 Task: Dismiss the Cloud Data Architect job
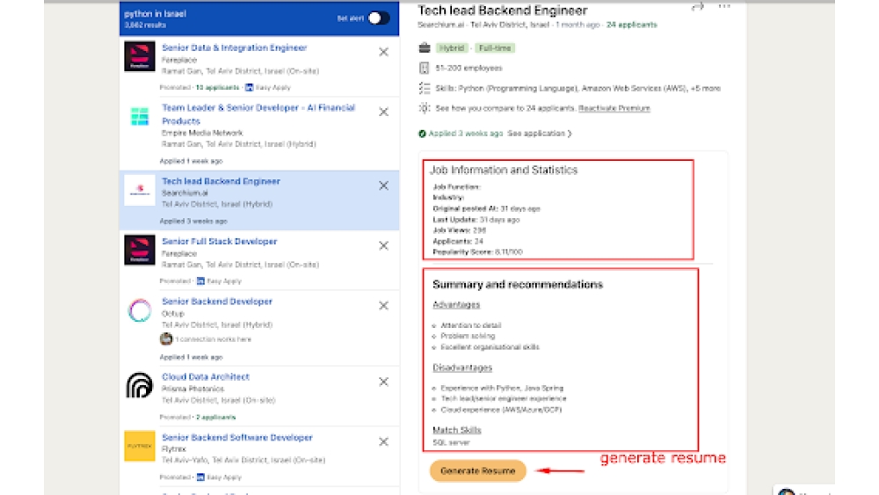383,382
